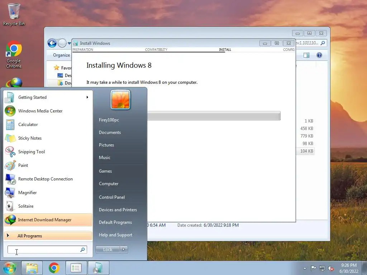This screenshot has height=275, width=367.
Task: Start Remote Desktop Connection
Action: click(x=48, y=179)
